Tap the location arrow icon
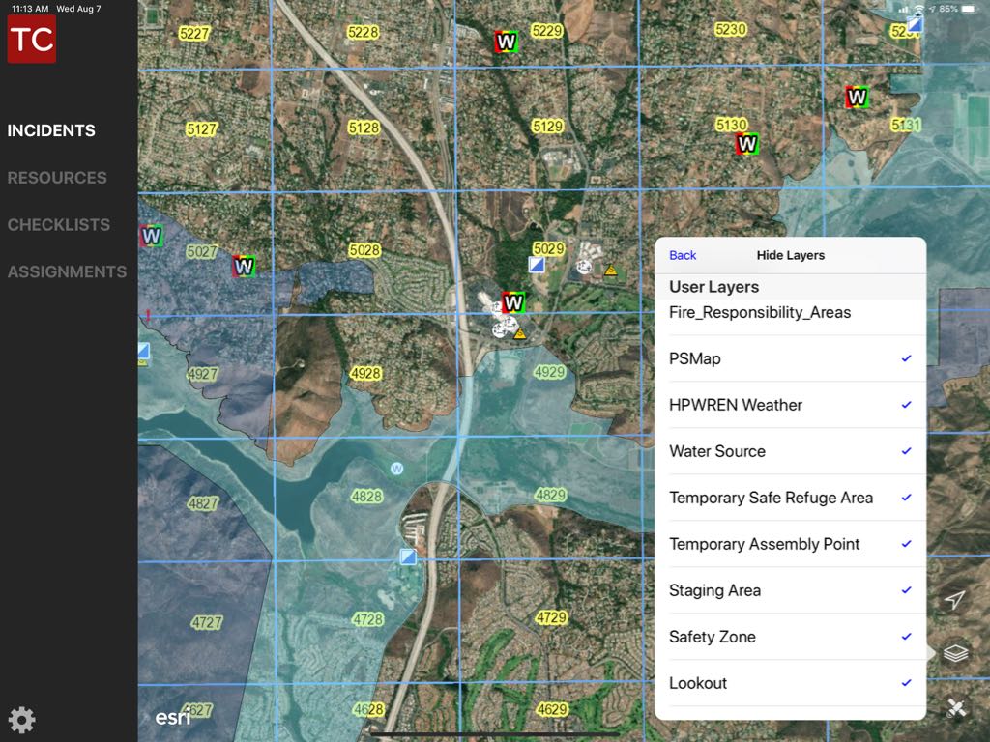 pos(954,600)
